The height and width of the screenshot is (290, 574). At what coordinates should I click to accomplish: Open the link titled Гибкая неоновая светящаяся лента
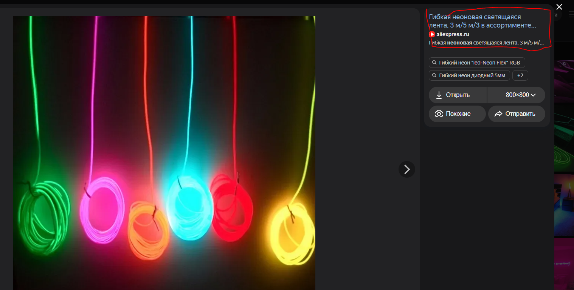coord(482,21)
